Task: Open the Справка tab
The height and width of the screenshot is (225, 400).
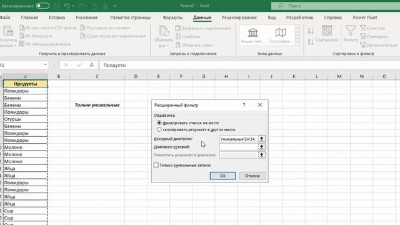Action: pos(332,17)
